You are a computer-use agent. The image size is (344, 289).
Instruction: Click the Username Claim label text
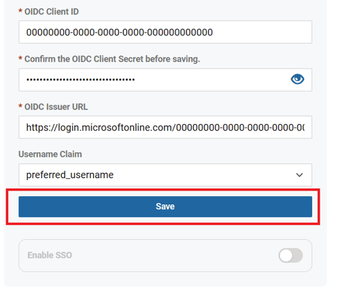click(50, 154)
